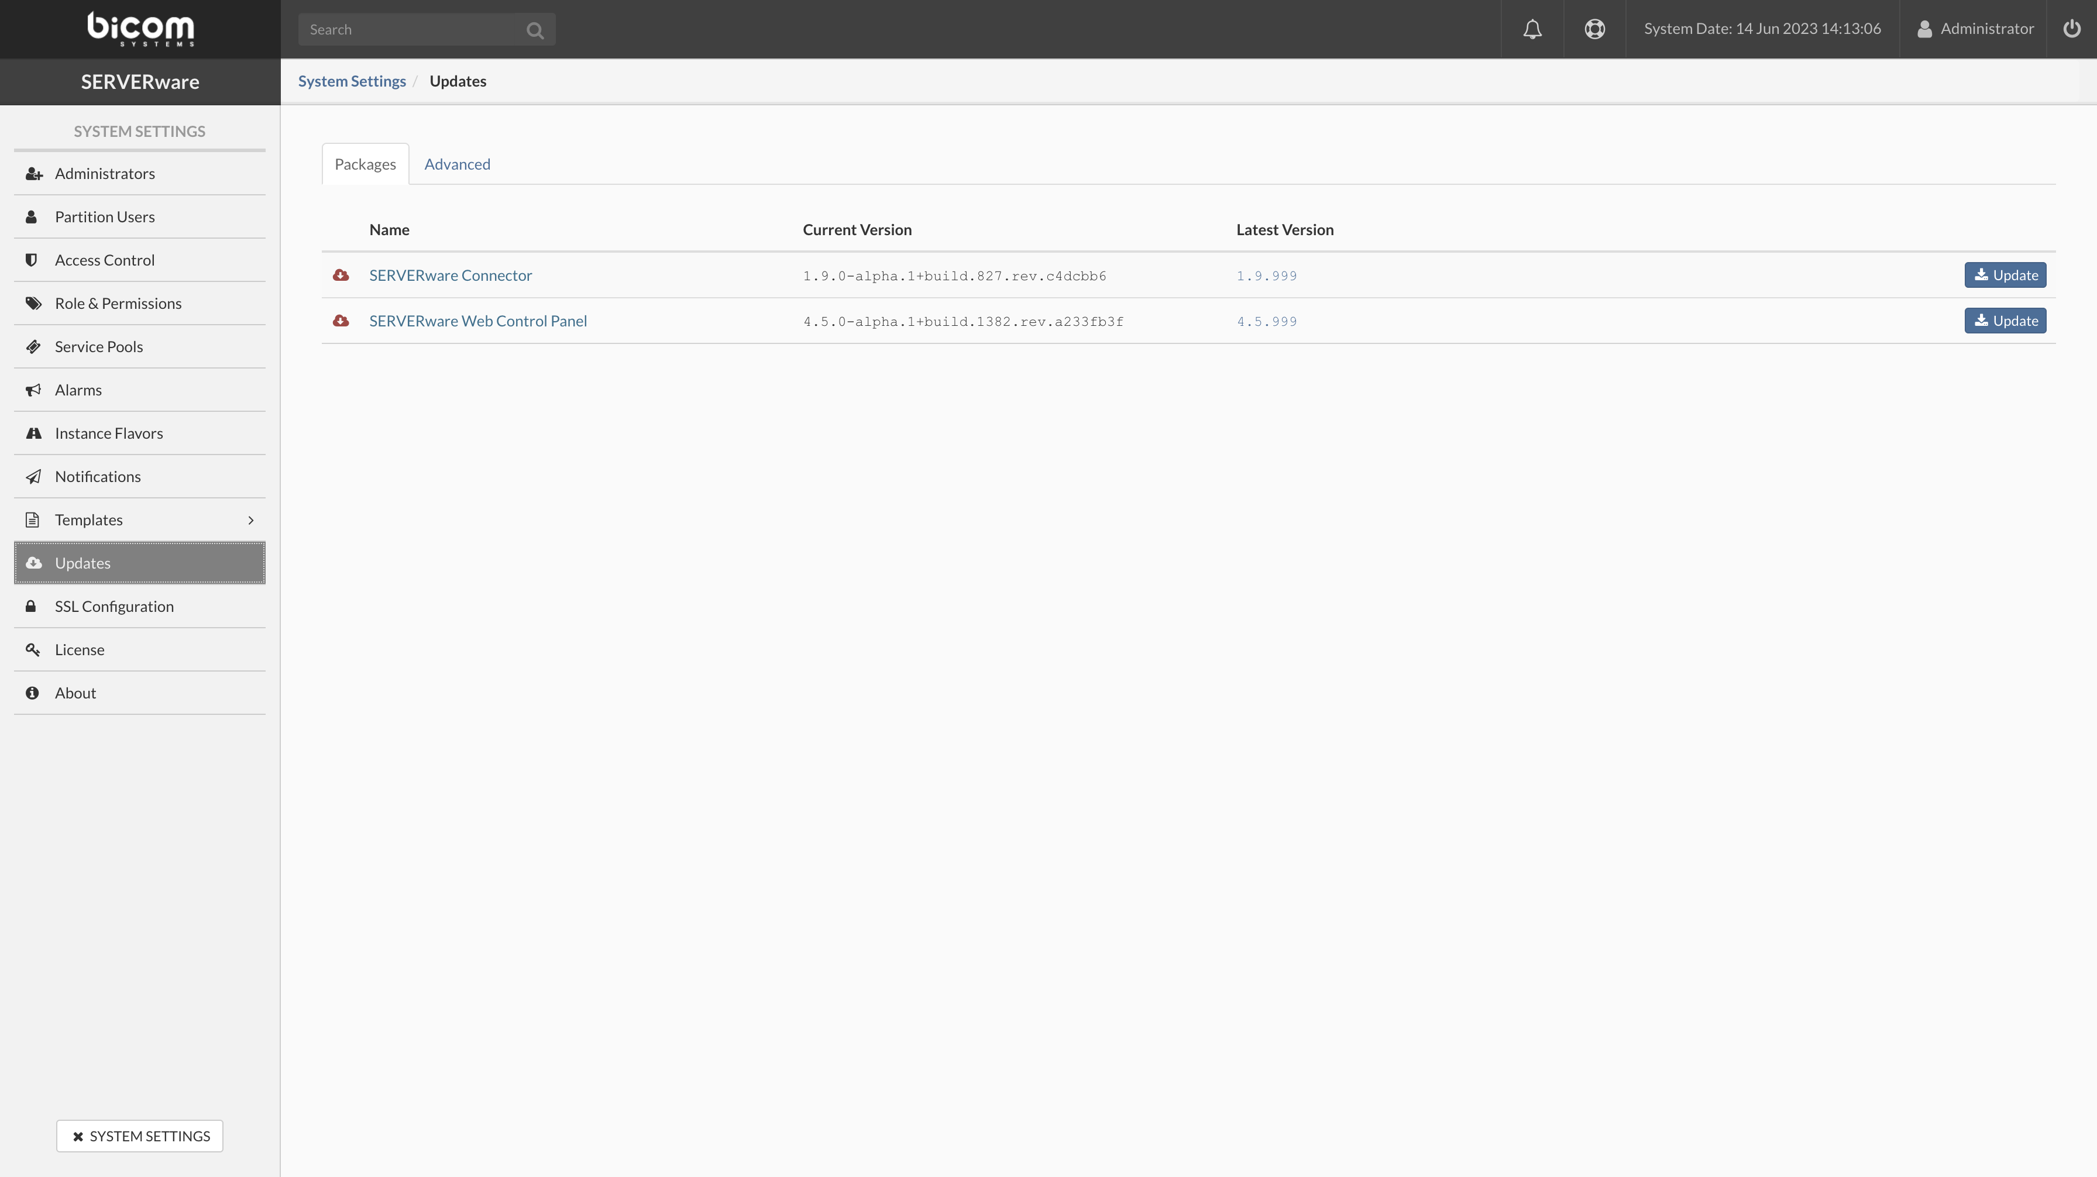Click the notifications bell icon

[1532, 29]
